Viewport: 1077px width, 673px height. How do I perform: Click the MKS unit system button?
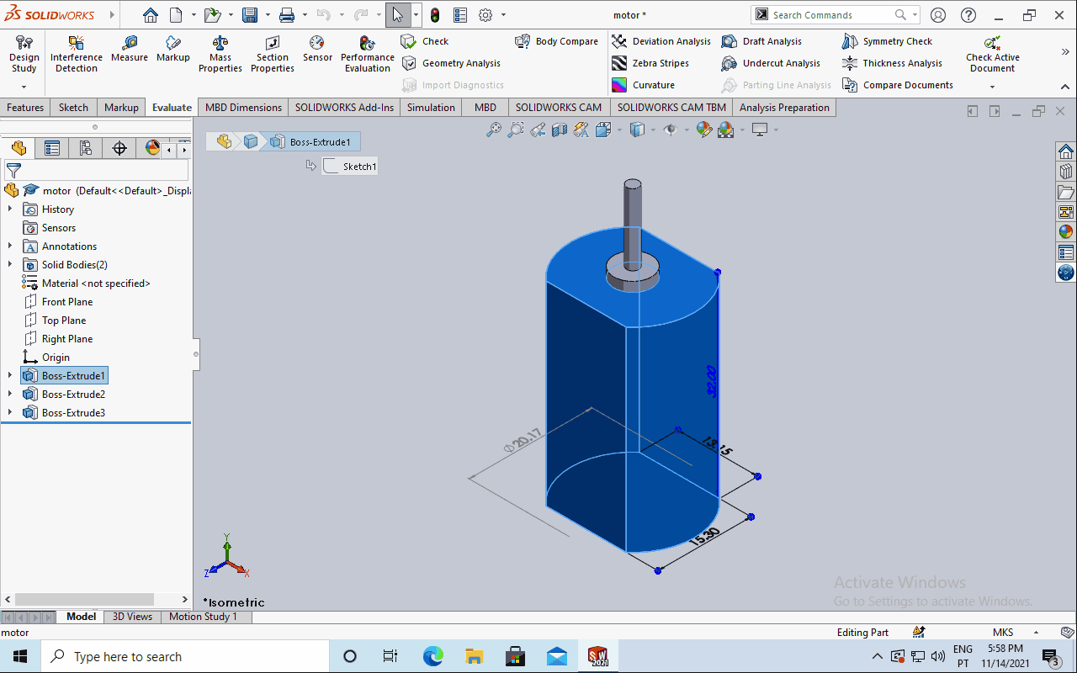click(x=1003, y=633)
